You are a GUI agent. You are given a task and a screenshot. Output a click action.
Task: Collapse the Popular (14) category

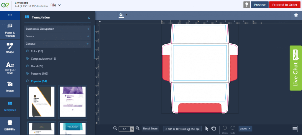[27, 81]
